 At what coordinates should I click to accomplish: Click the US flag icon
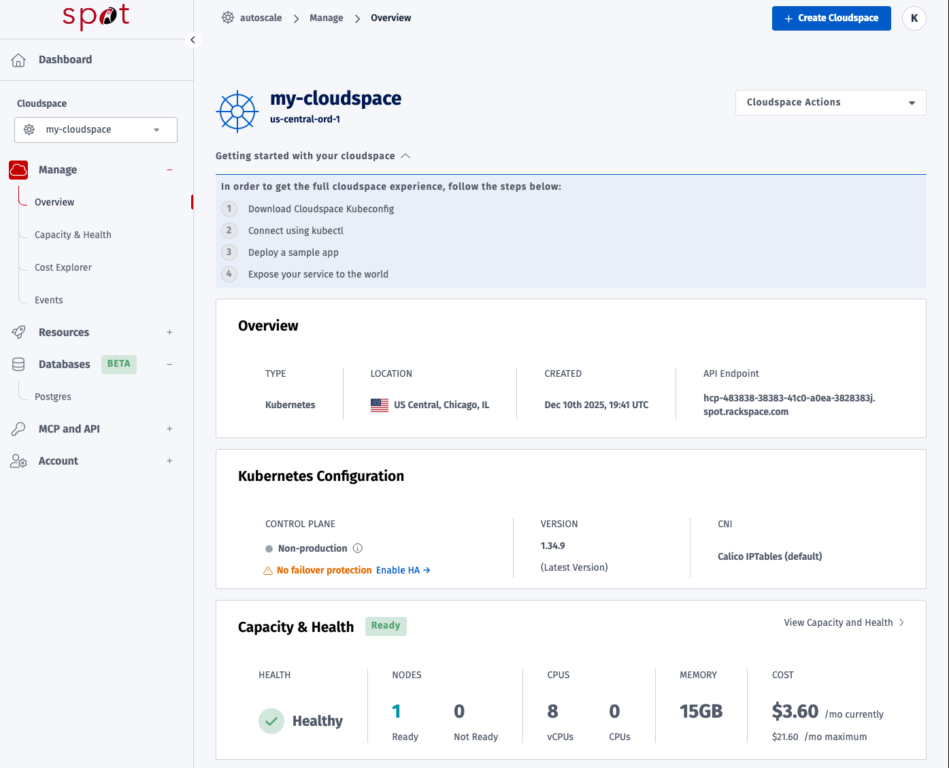tap(380, 405)
